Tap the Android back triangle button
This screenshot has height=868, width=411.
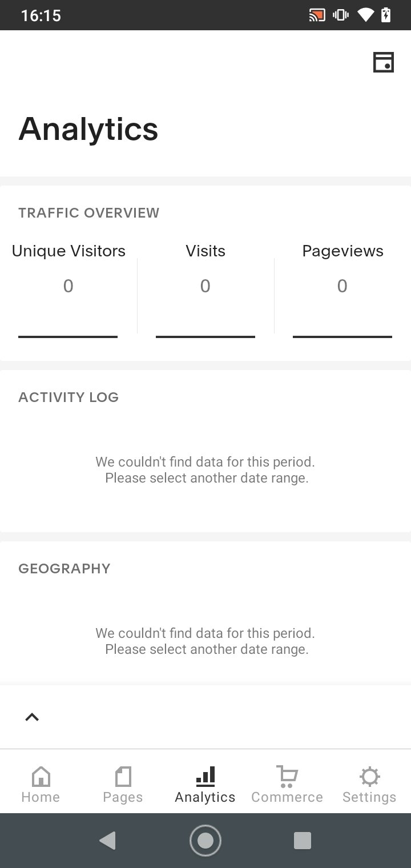click(x=107, y=841)
